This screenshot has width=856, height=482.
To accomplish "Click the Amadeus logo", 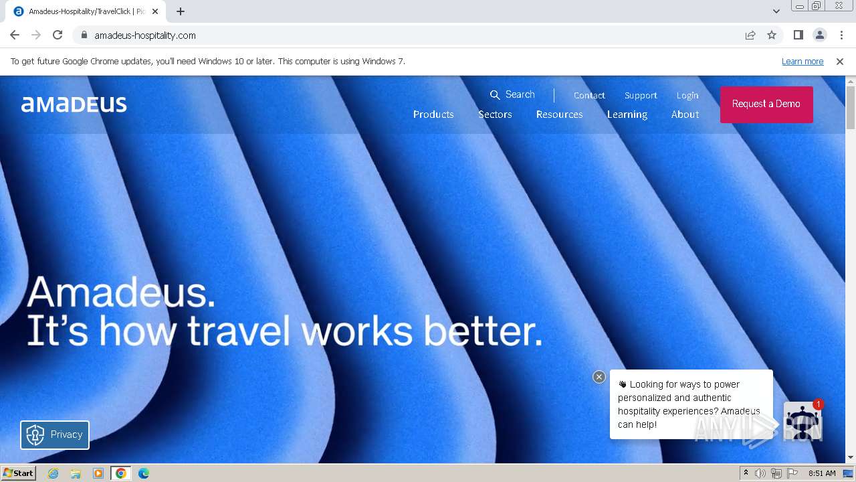I will click(x=74, y=104).
